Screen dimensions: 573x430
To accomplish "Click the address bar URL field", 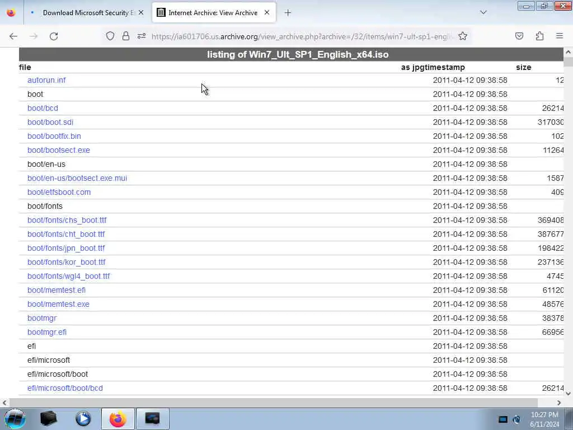I will point(302,36).
